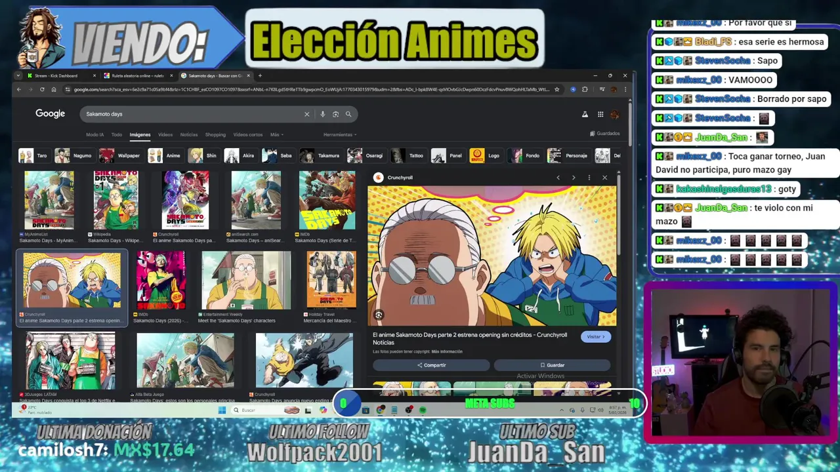This screenshot has height=472, width=840.
Task: Filter images by the Takamura chip
Action: (x=320, y=156)
